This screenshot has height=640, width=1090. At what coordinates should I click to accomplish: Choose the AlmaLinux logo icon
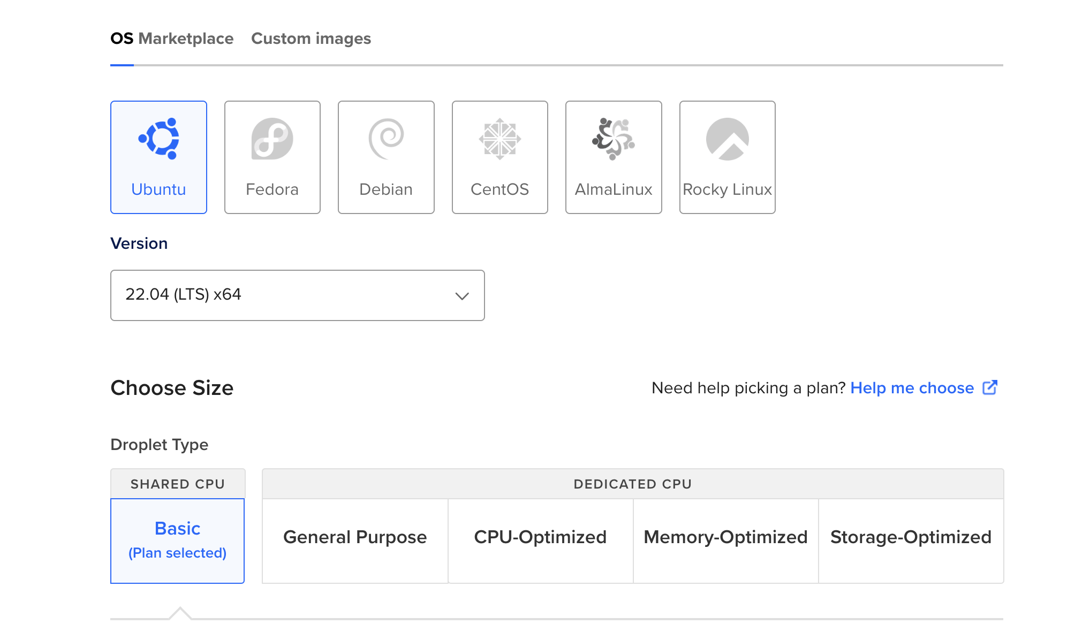[x=614, y=139]
